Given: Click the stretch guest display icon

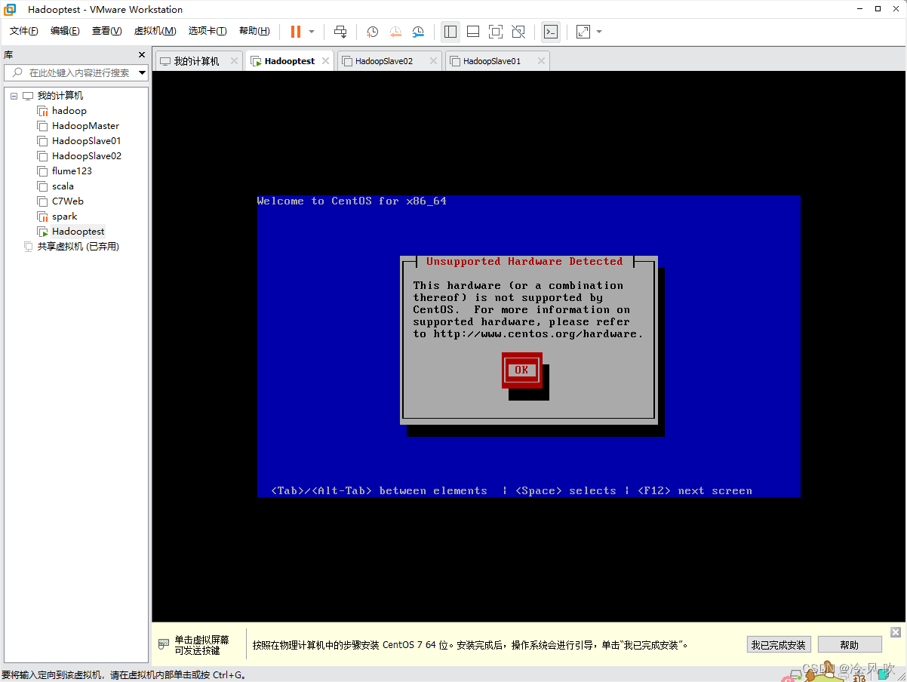Looking at the screenshot, I should 583,32.
